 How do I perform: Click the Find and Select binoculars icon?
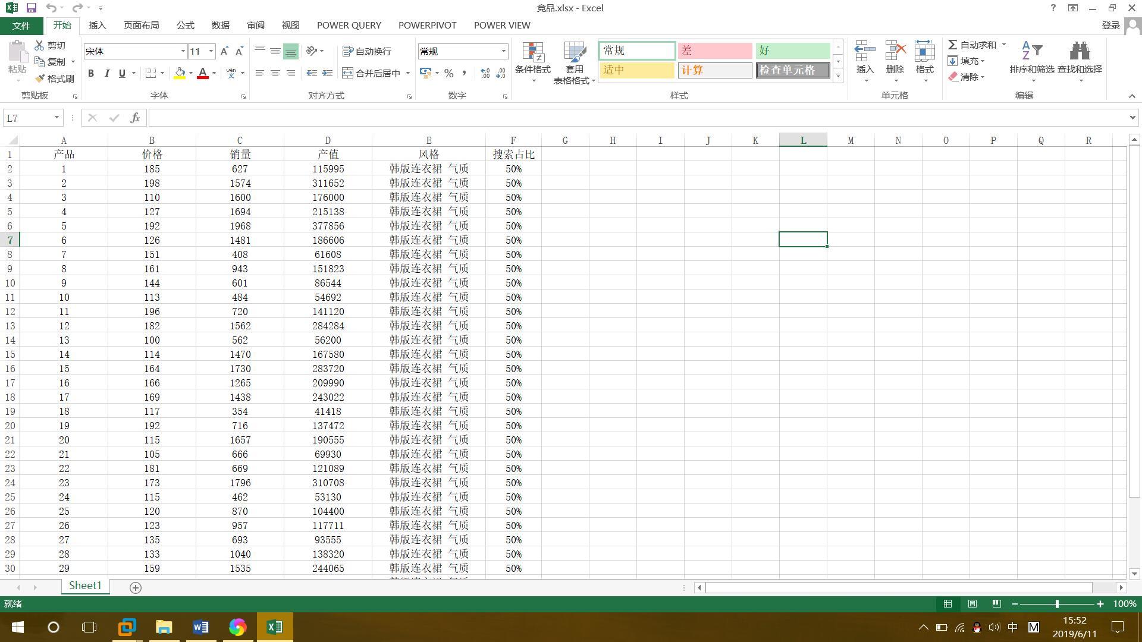click(1079, 52)
